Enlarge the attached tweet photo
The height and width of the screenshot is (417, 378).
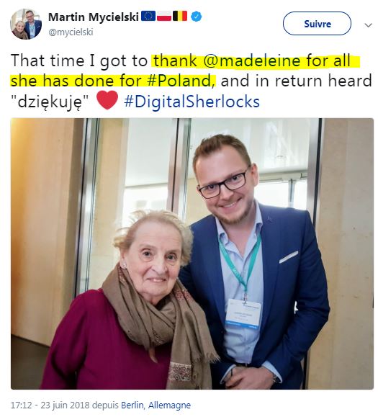[192, 254]
